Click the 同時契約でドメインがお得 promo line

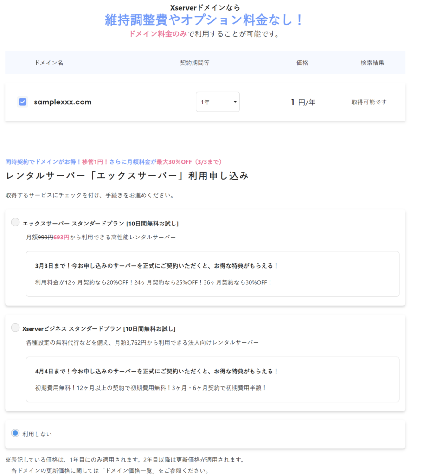pyautogui.click(x=114, y=162)
